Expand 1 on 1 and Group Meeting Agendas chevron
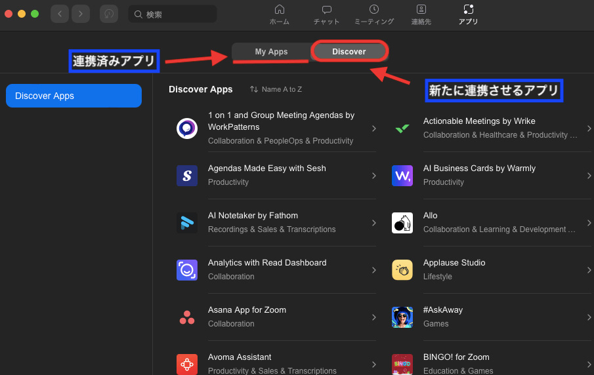 374,128
